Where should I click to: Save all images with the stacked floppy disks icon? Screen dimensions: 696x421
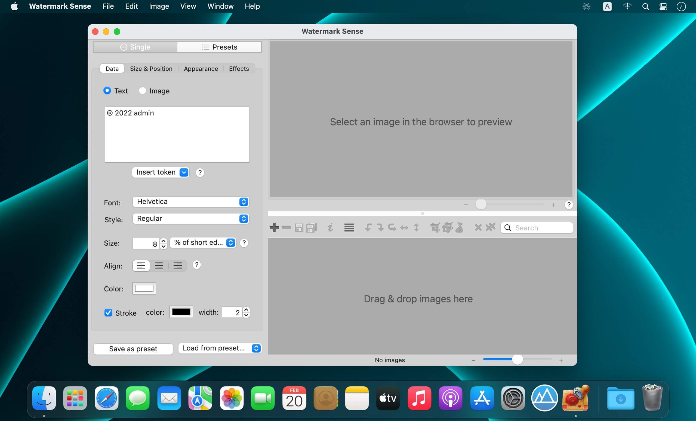click(312, 227)
